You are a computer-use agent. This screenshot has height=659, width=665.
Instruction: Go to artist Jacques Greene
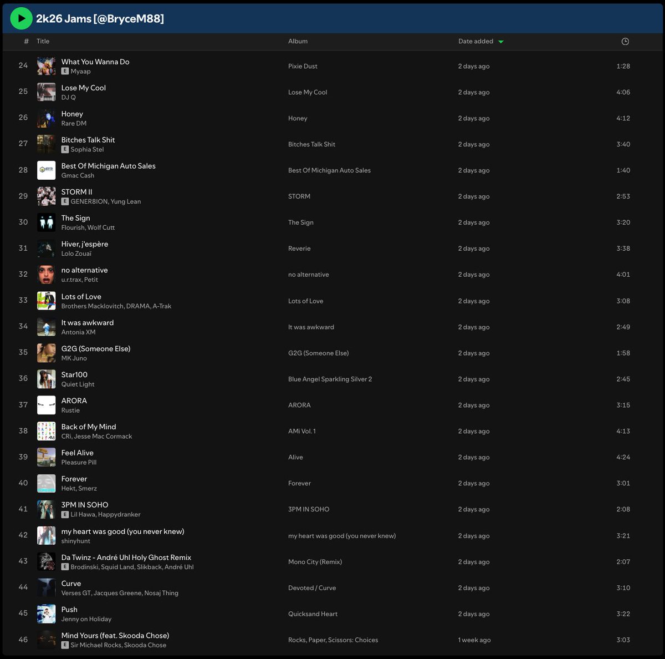point(117,593)
